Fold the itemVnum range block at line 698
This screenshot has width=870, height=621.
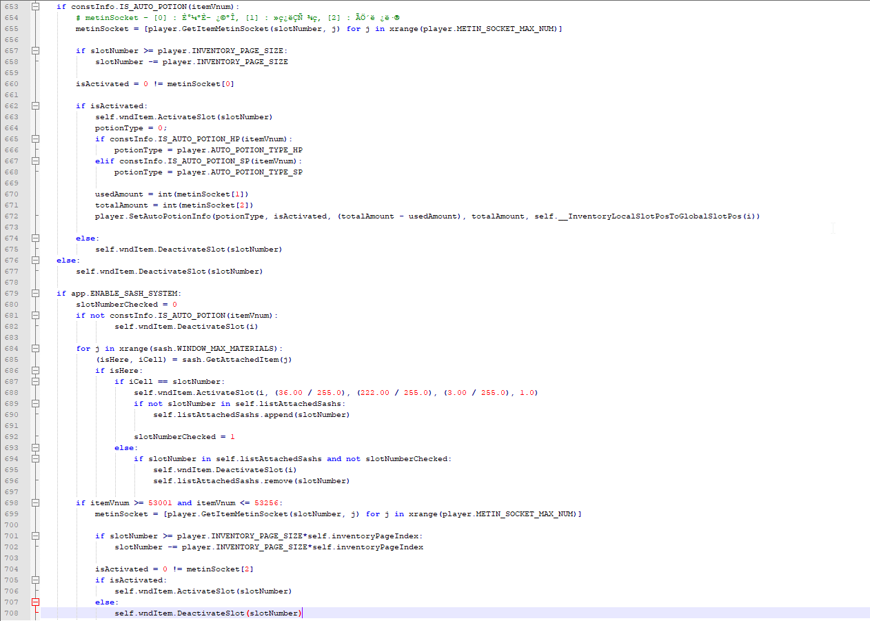pos(35,503)
